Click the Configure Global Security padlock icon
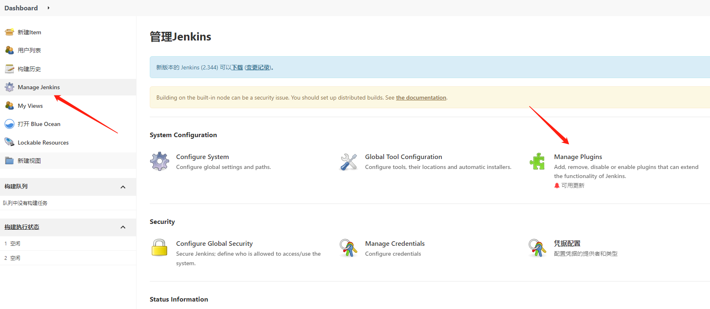Image resolution: width=710 pixels, height=309 pixels. pos(160,248)
